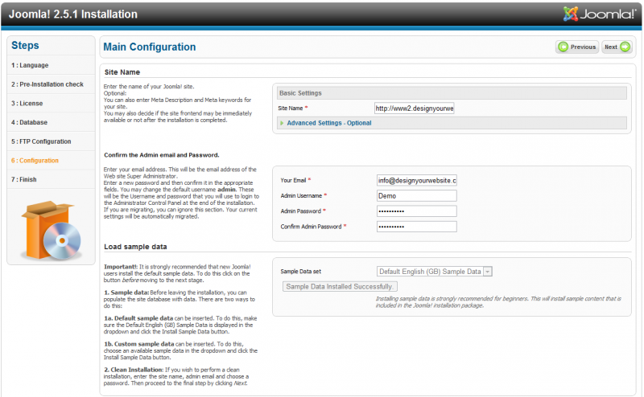Click the 1a. Default sample data paragraph

pyautogui.click(x=180, y=325)
